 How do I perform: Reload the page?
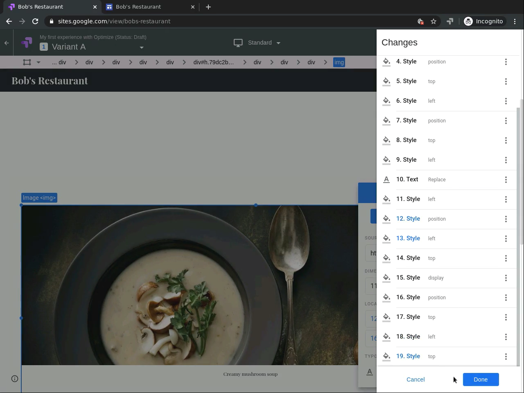tap(35, 21)
